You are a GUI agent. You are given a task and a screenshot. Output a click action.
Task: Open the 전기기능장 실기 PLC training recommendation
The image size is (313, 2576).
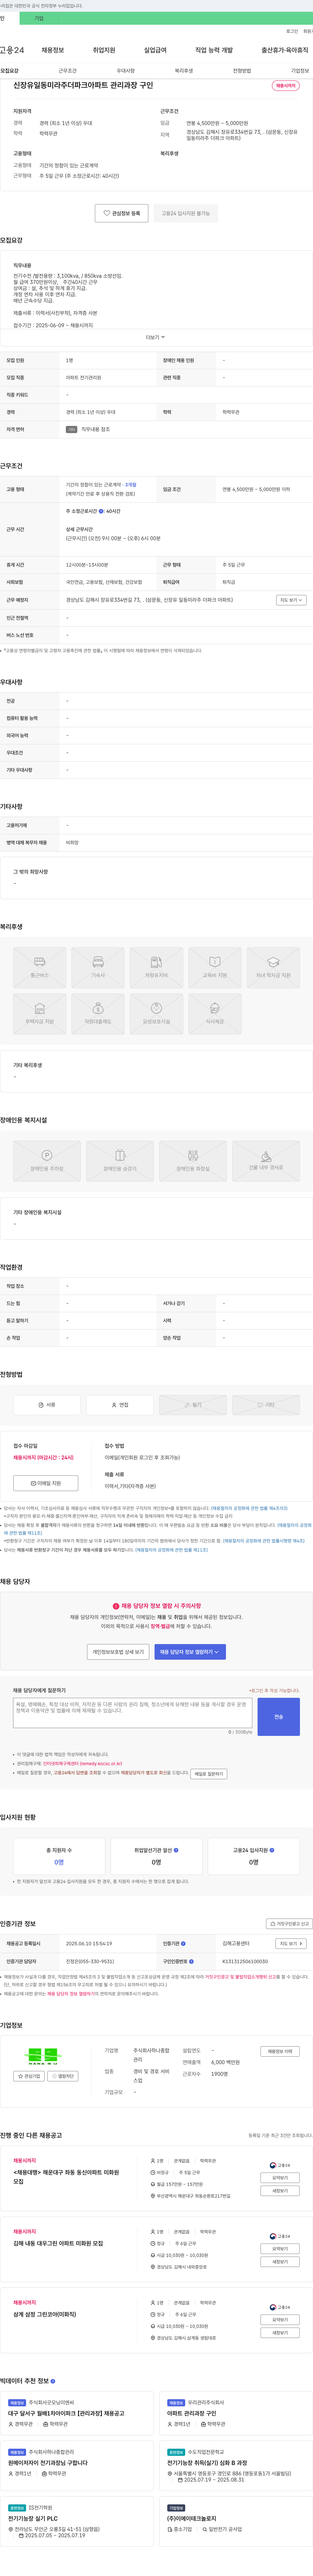pyautogui.click(x=33, y=2519)
